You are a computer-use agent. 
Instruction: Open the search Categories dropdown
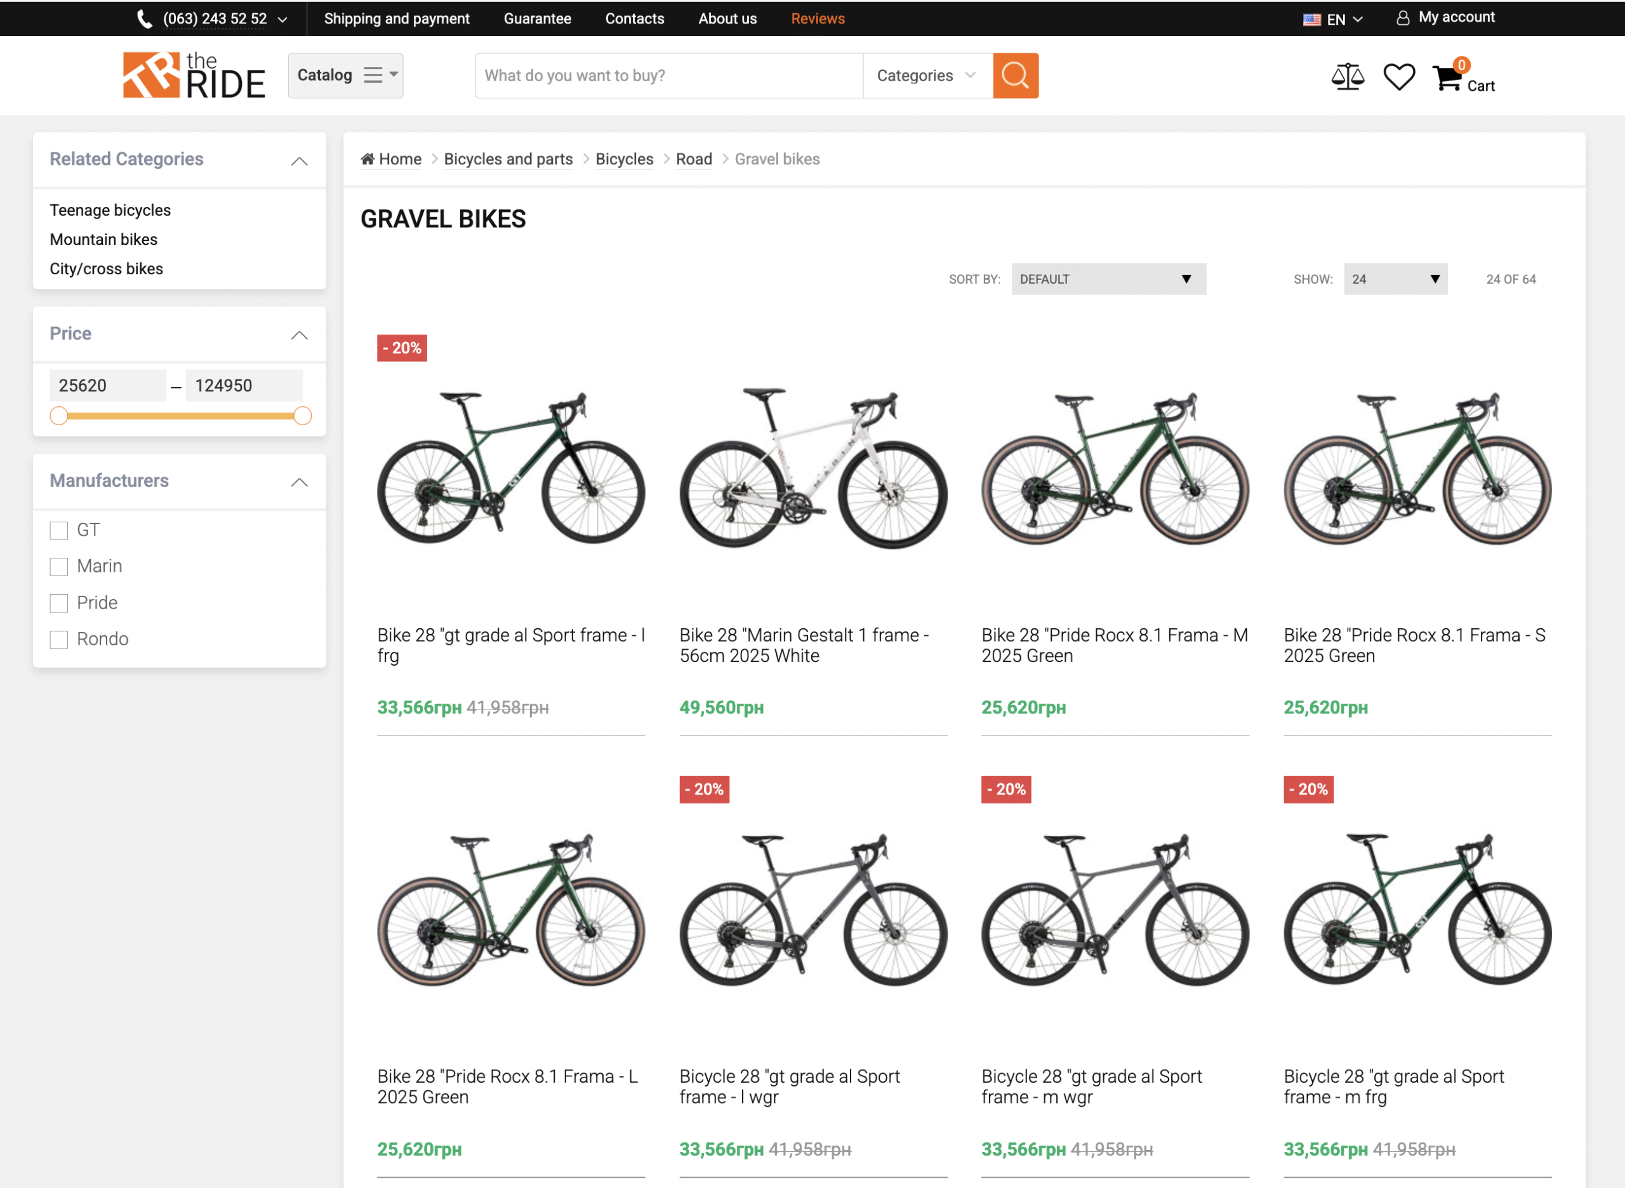[927, 76]
